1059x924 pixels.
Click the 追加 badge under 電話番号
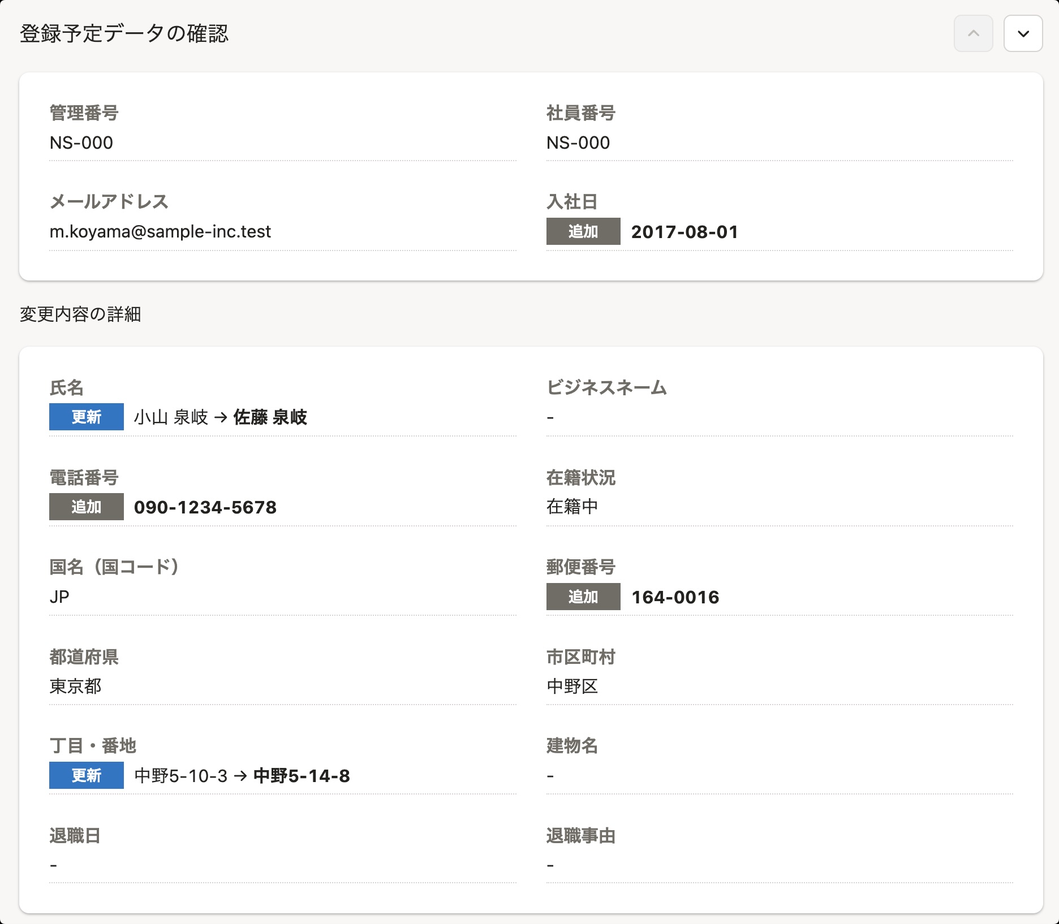[x=86, y=507]
